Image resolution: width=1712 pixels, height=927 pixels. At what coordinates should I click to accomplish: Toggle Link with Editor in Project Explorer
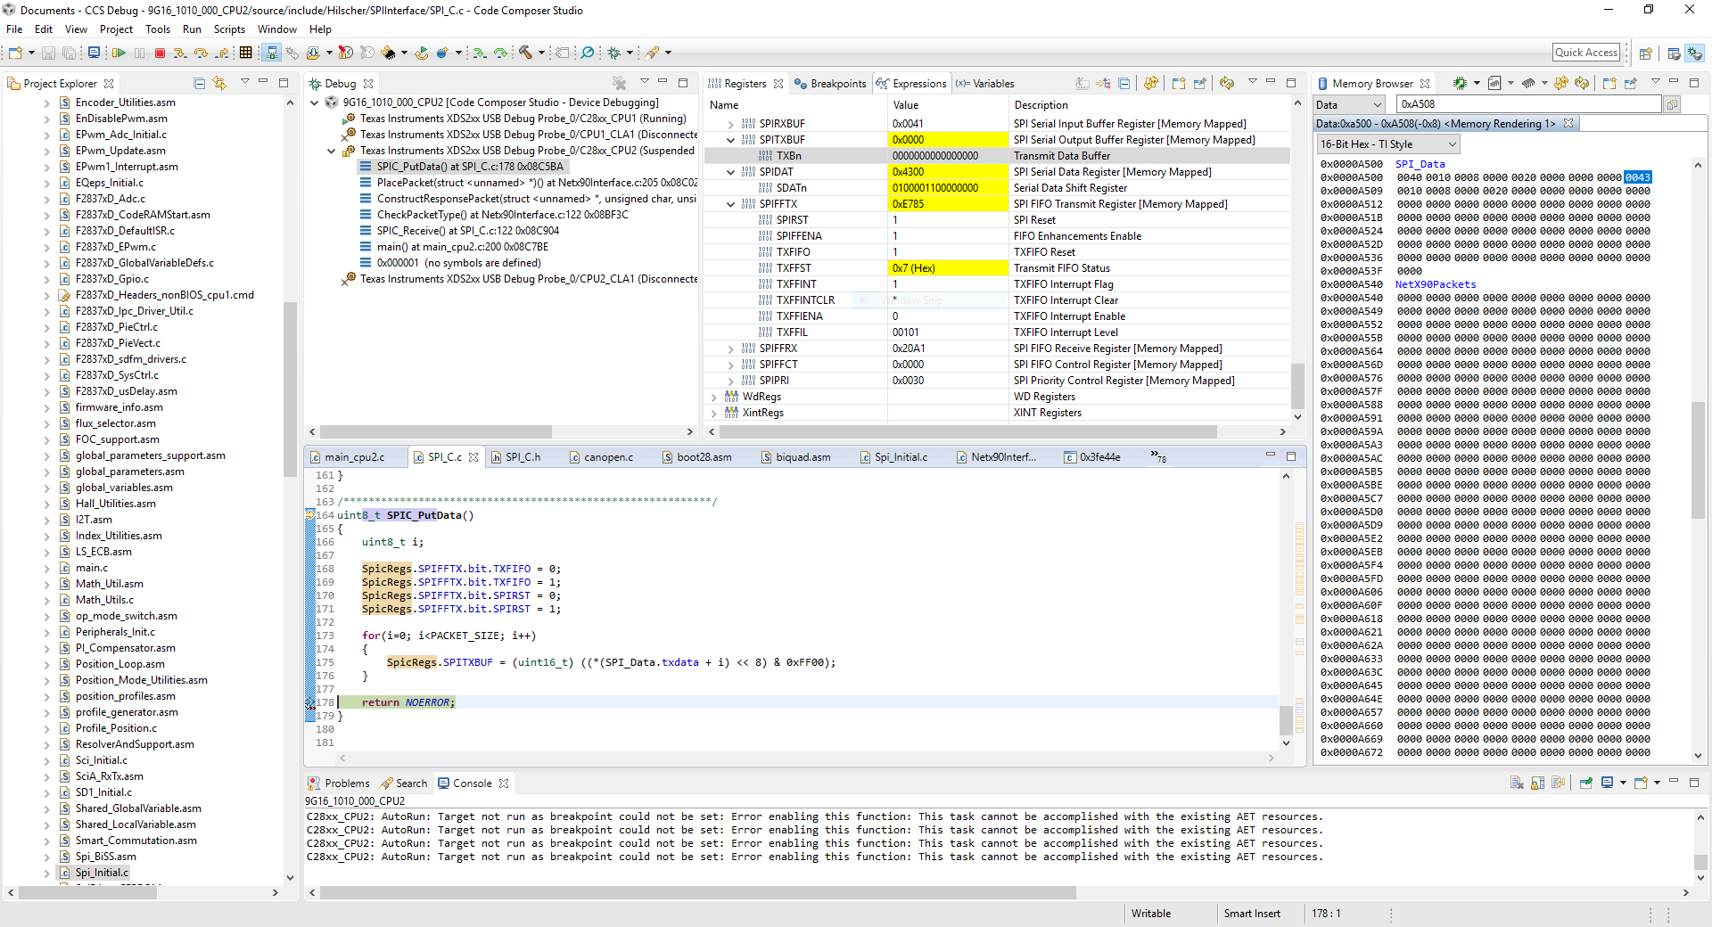click(219, 83)
